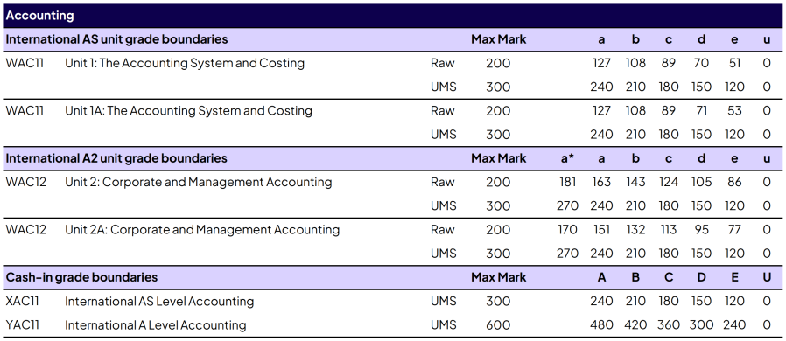This screenshot has height=341, width=786.
Task: Click the A Level max mark 600
Action: [x=498, y=325]
